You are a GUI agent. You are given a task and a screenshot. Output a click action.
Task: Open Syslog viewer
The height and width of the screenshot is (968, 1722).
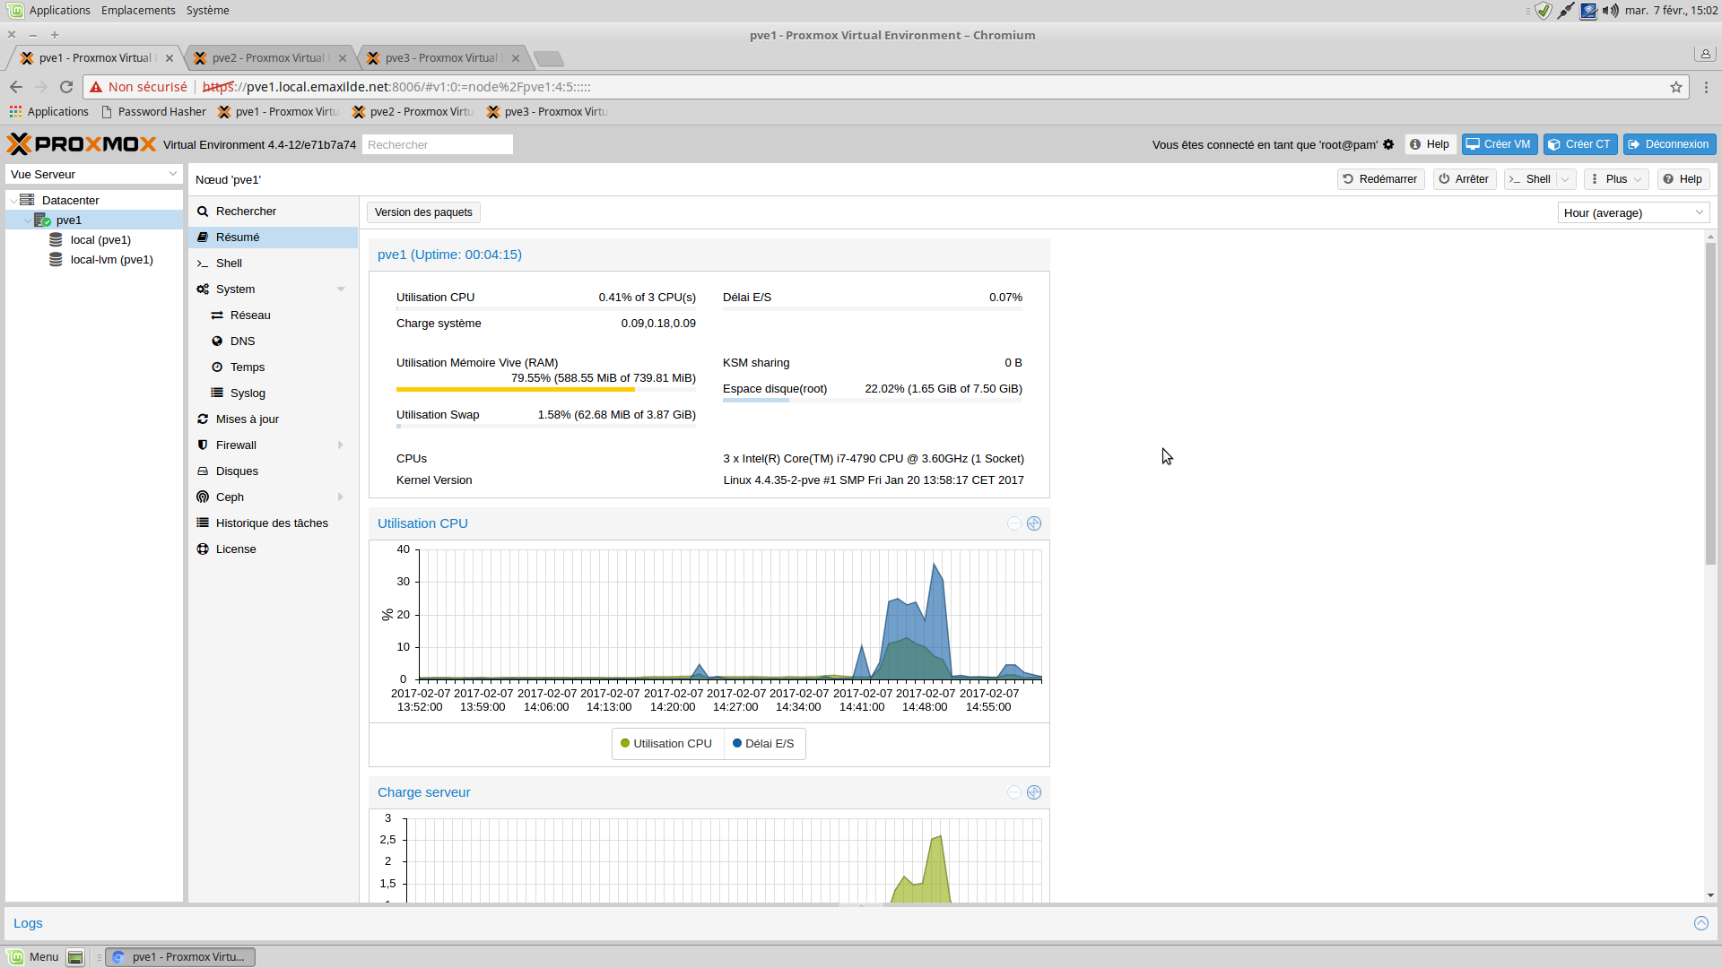tap(274, 393)
